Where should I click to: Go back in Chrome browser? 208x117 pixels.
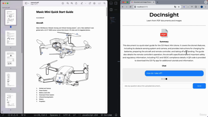[x=123, y=7]
